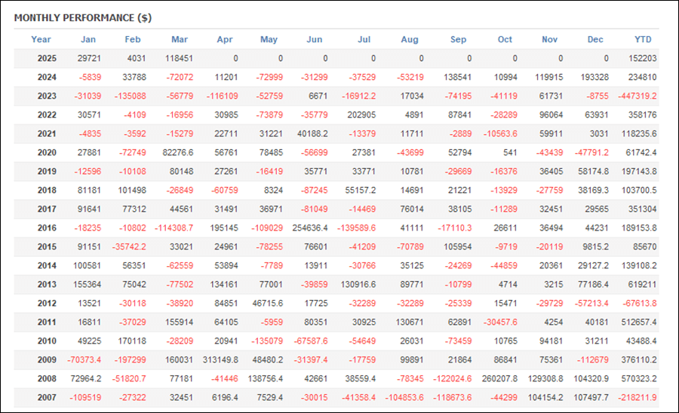Select the 2007 year row label

click(x=47, y=397)
